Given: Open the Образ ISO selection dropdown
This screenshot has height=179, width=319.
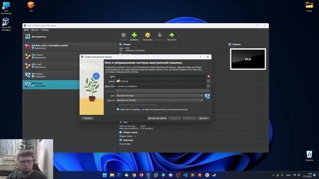Looking at the screenshot, I should click(208, 86).
